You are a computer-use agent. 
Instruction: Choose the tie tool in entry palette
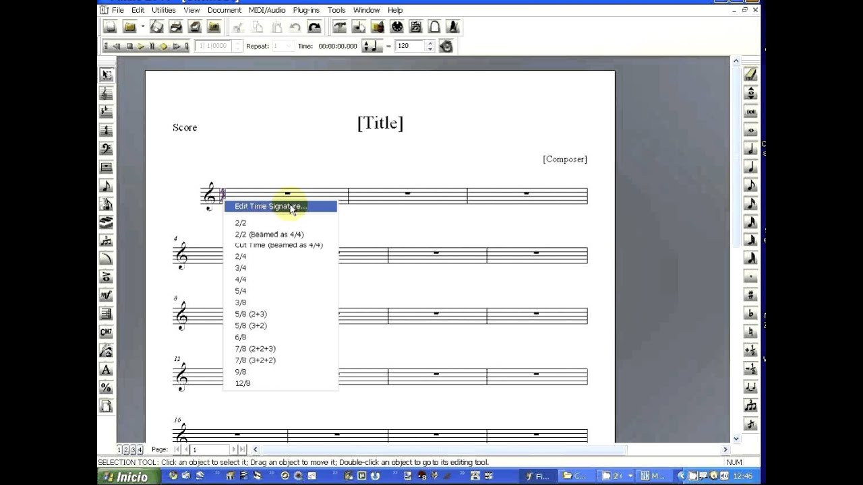coord(750,387)
